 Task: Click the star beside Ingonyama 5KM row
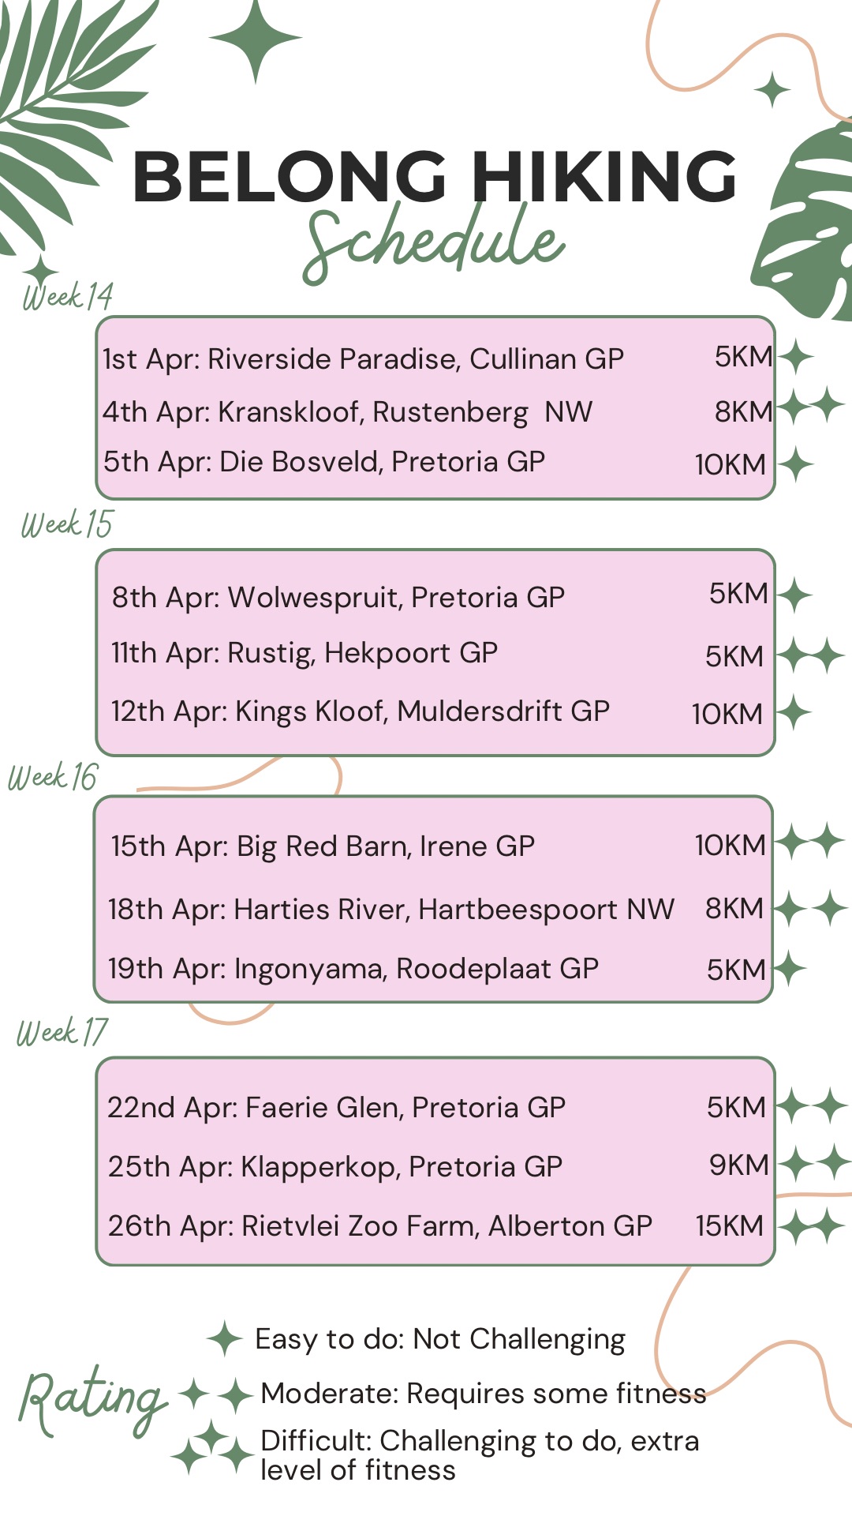(x=790, y=968)
